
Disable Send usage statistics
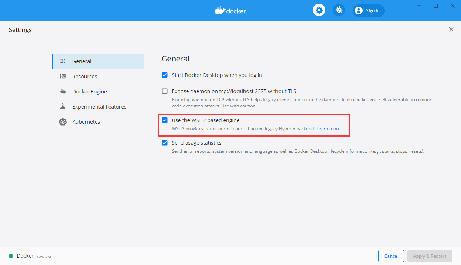click(x=164, y=143)
